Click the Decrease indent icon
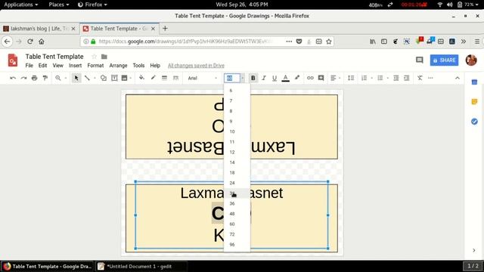 tap(396, 78)
